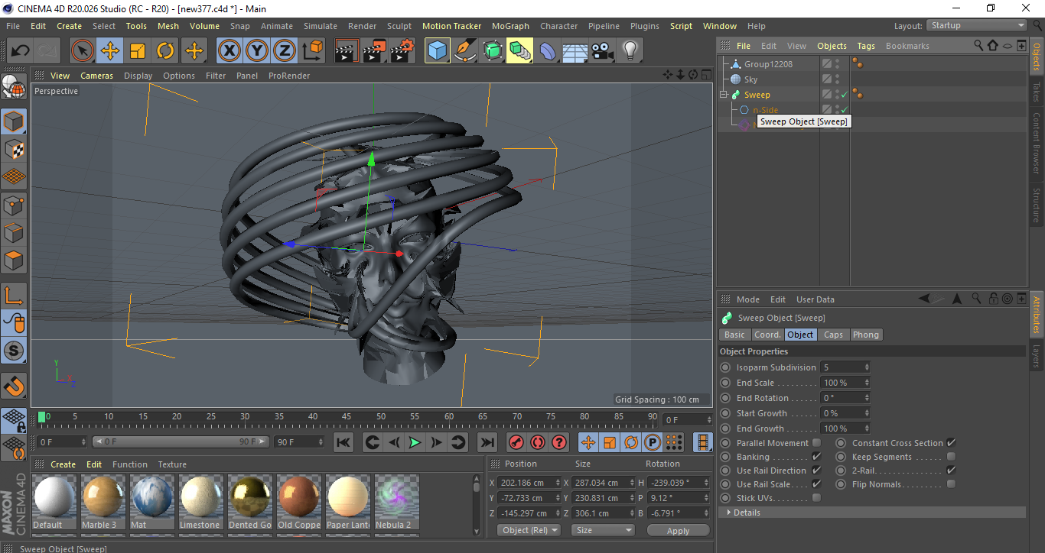Toggle Y axis lock
The image size is (1045, 553).
pos(257,51)
